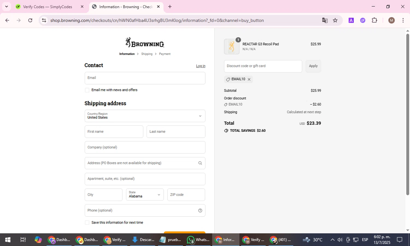Apply the discount code
This screenshot has height=246, width=410.
[313, 66]
